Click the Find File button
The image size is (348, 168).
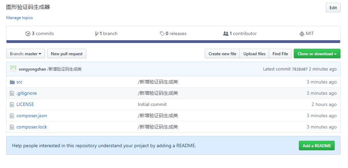click(x=280, y=54)
